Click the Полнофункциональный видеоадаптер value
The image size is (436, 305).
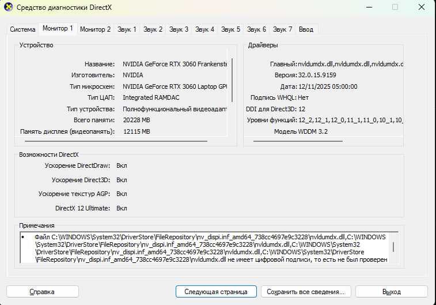(175, 109)
